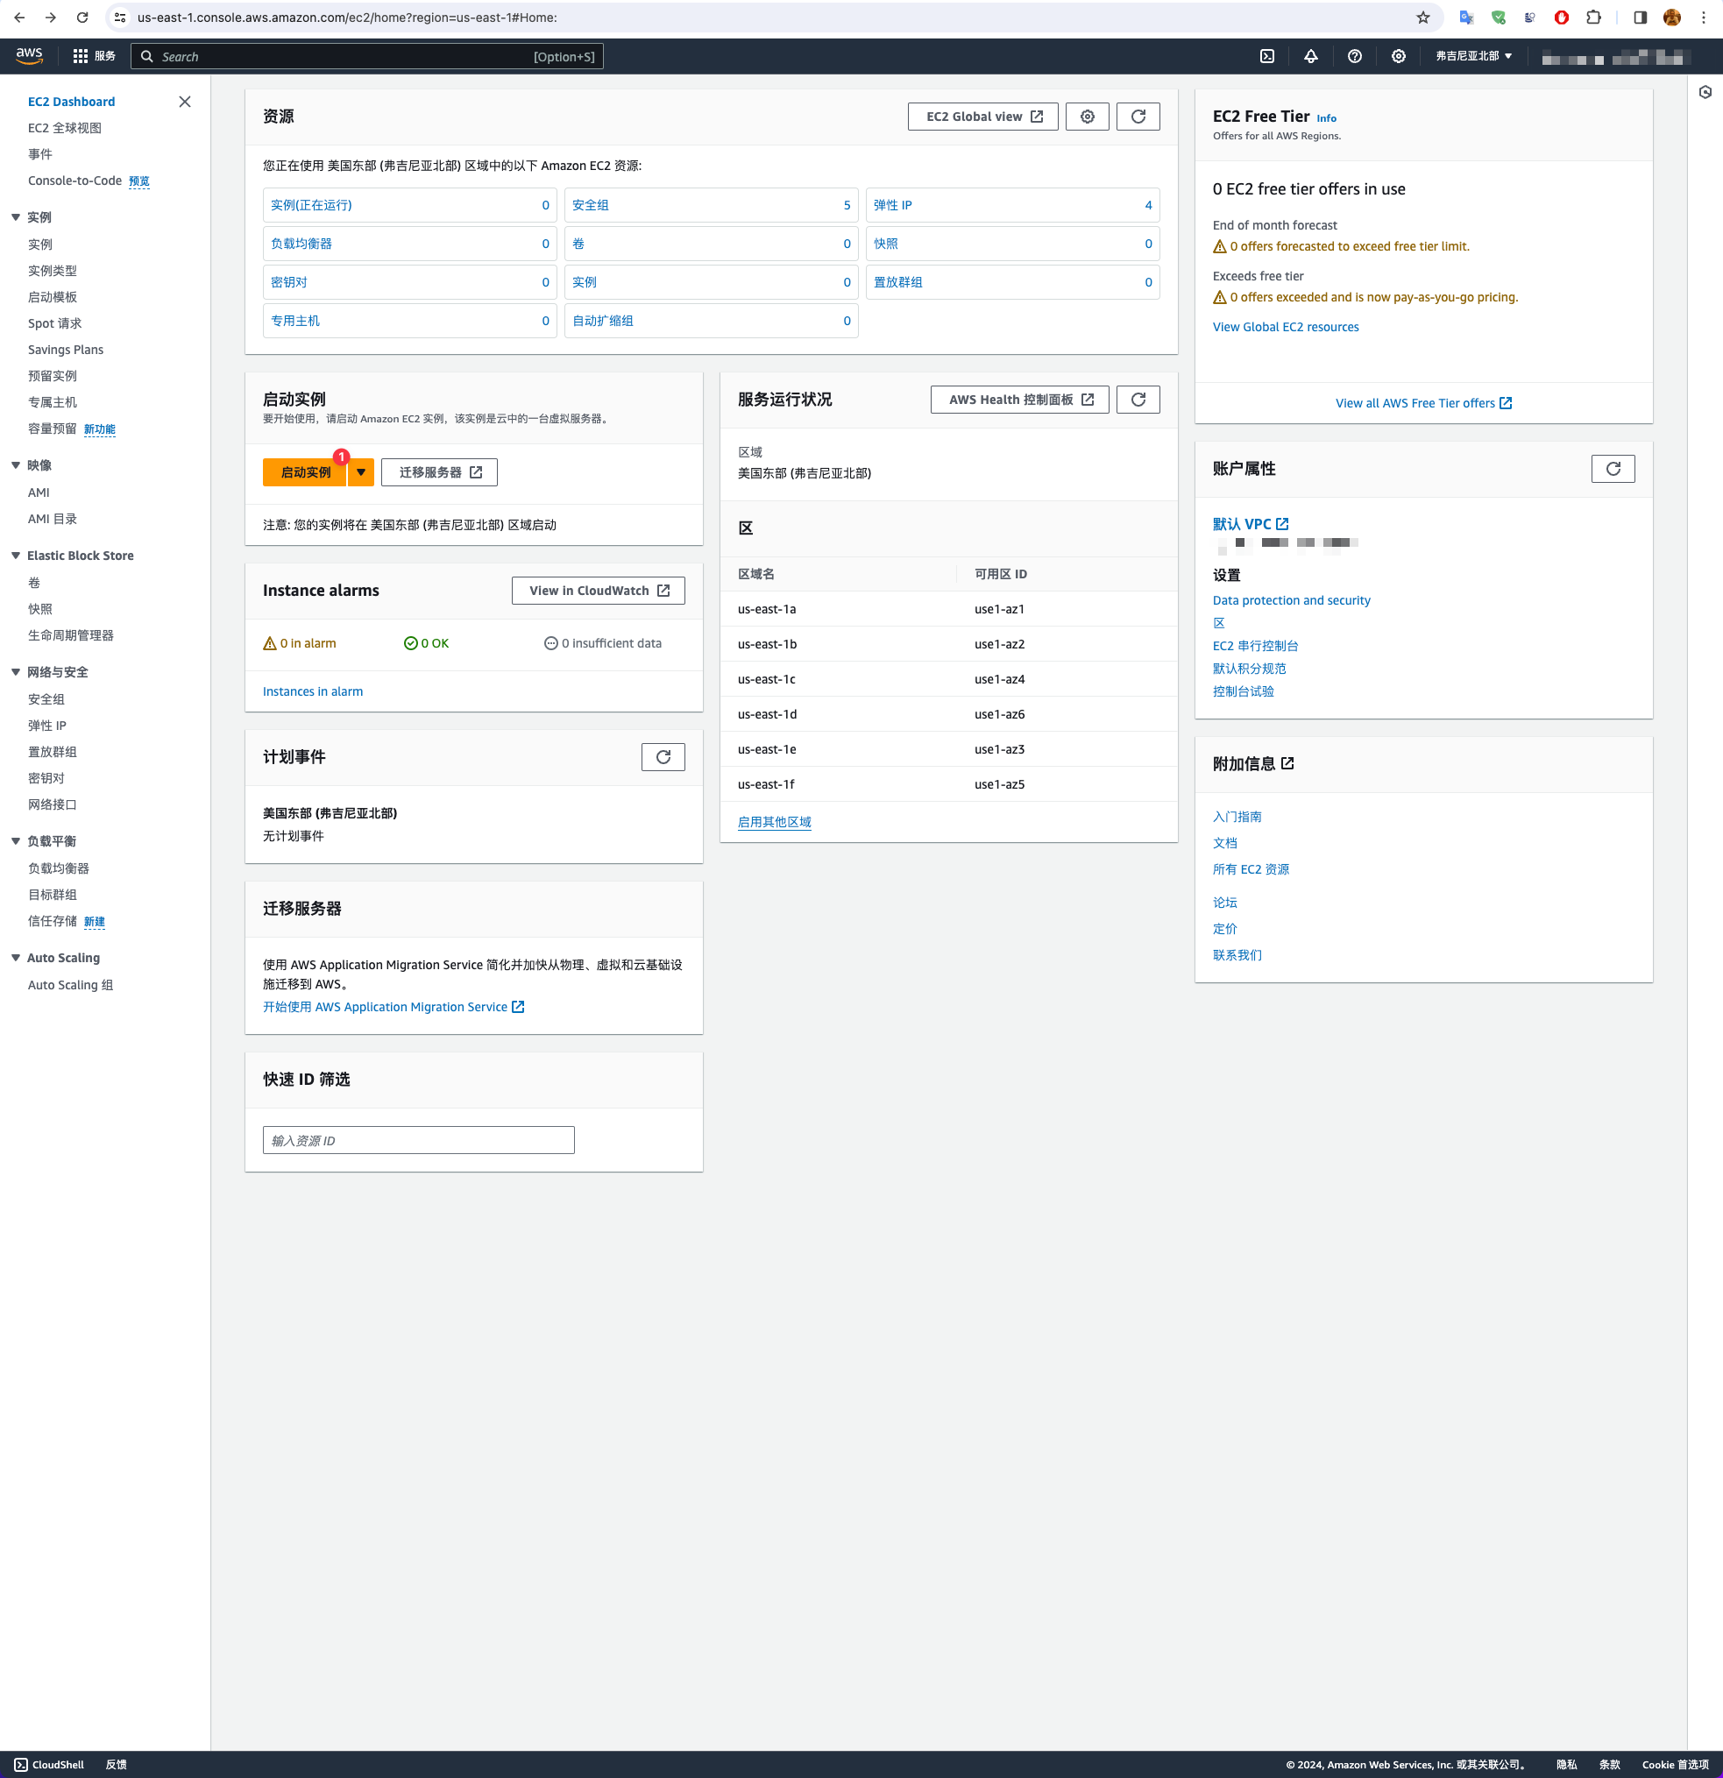Focus the 输入资源 ID filter field
This screenshot has width=1723, height=1778.
click(418, 1140)
